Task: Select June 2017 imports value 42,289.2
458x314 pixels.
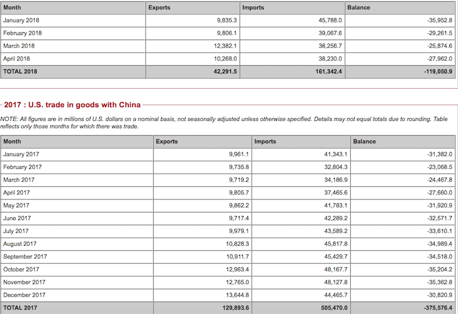Action: pyautogui.click(x=336, y=218)
